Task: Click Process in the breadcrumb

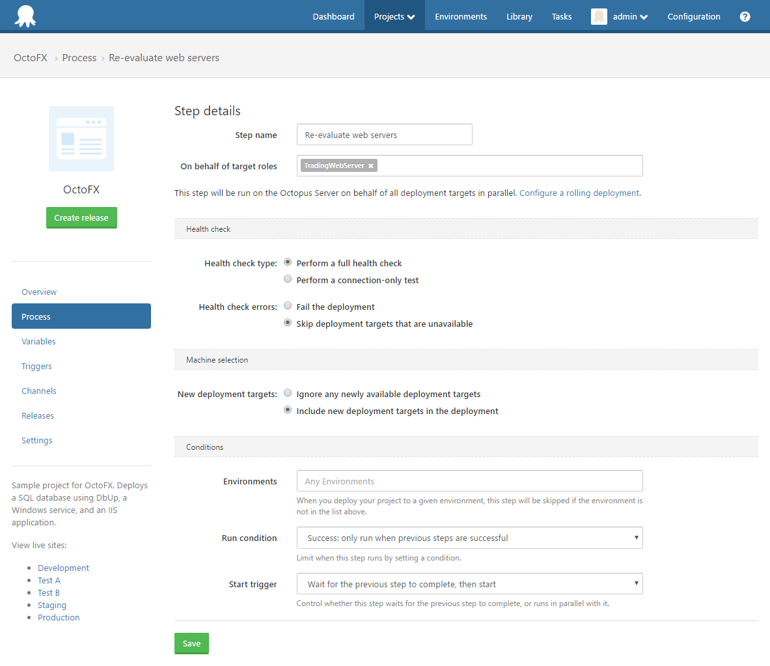Action: pos(79,58)
